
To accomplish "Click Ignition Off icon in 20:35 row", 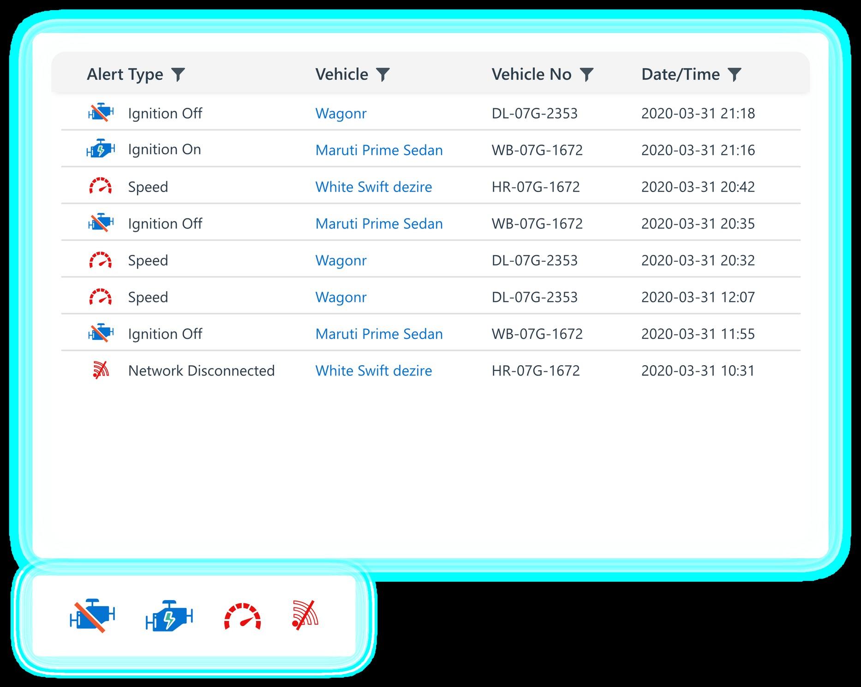I will [x=101, y=223].
